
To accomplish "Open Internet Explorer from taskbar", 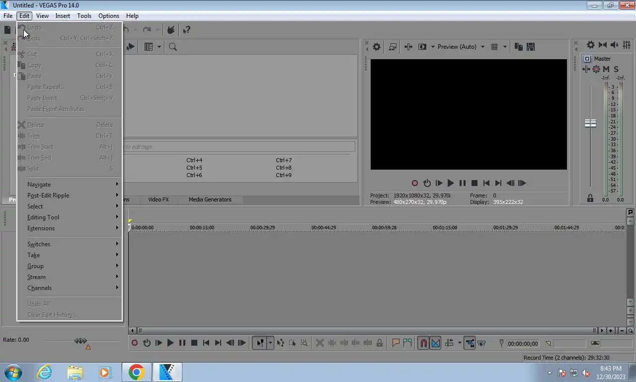I will click(44, 372).
